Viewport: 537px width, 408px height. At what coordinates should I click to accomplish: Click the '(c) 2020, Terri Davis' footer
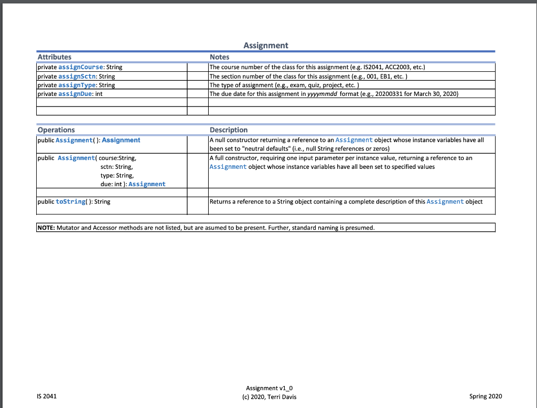269,397
